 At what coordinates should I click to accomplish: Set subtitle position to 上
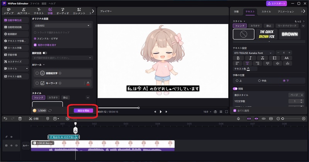(x=237, y=81)
